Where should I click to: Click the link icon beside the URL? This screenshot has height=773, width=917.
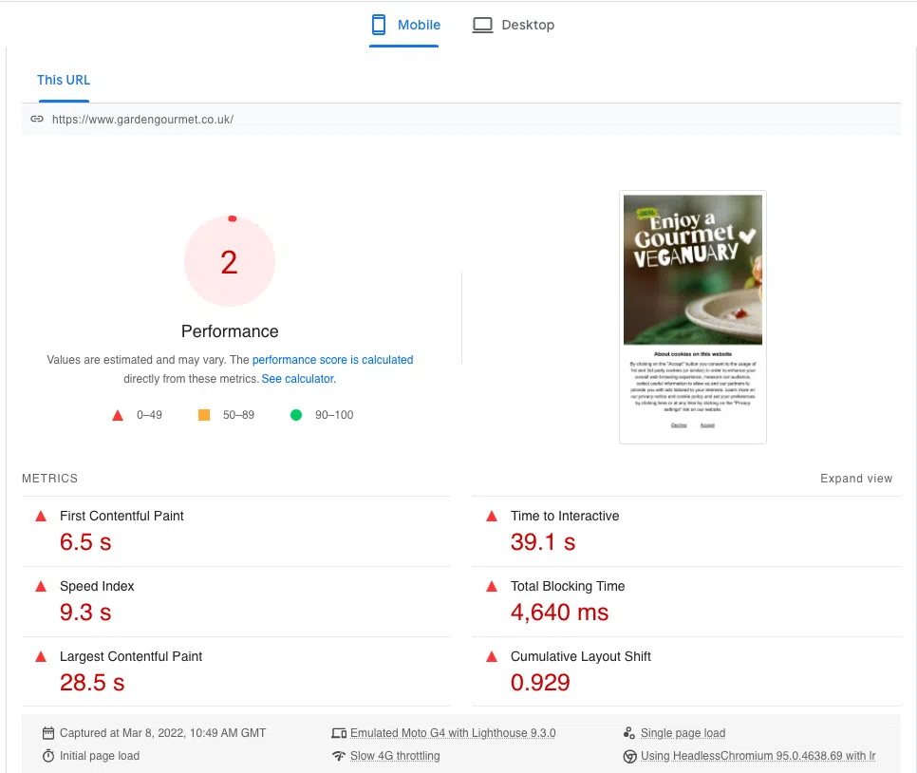pos(37,119)
